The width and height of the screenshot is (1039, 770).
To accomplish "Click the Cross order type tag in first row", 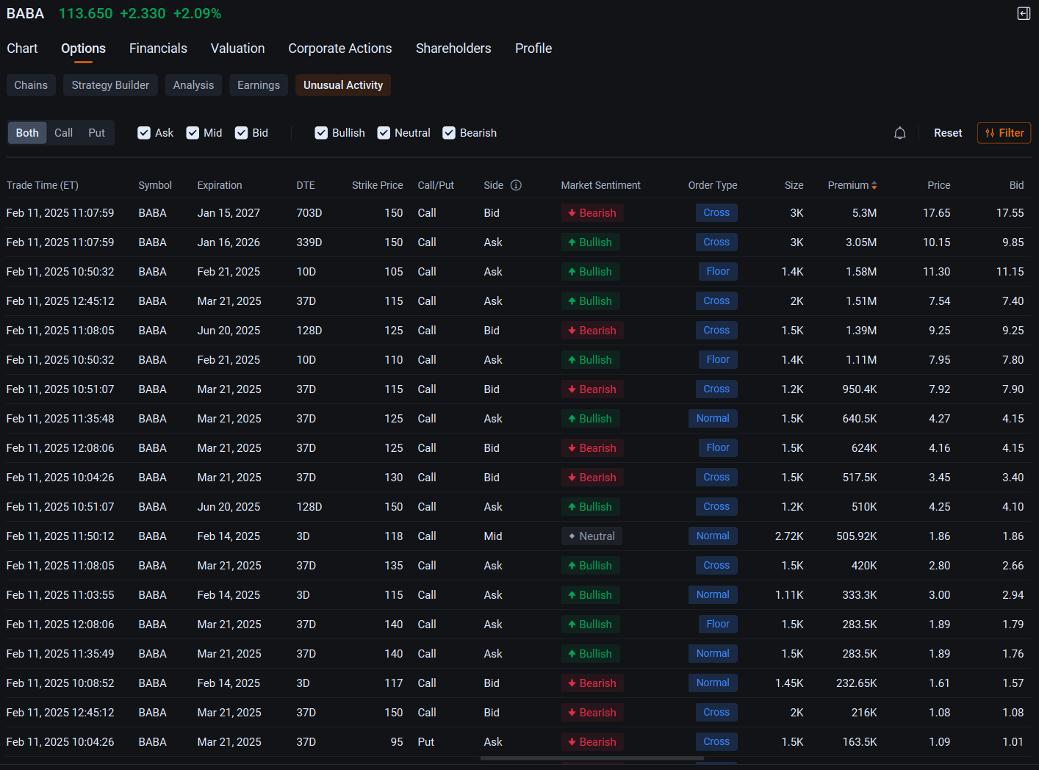I will click(716, 213).
